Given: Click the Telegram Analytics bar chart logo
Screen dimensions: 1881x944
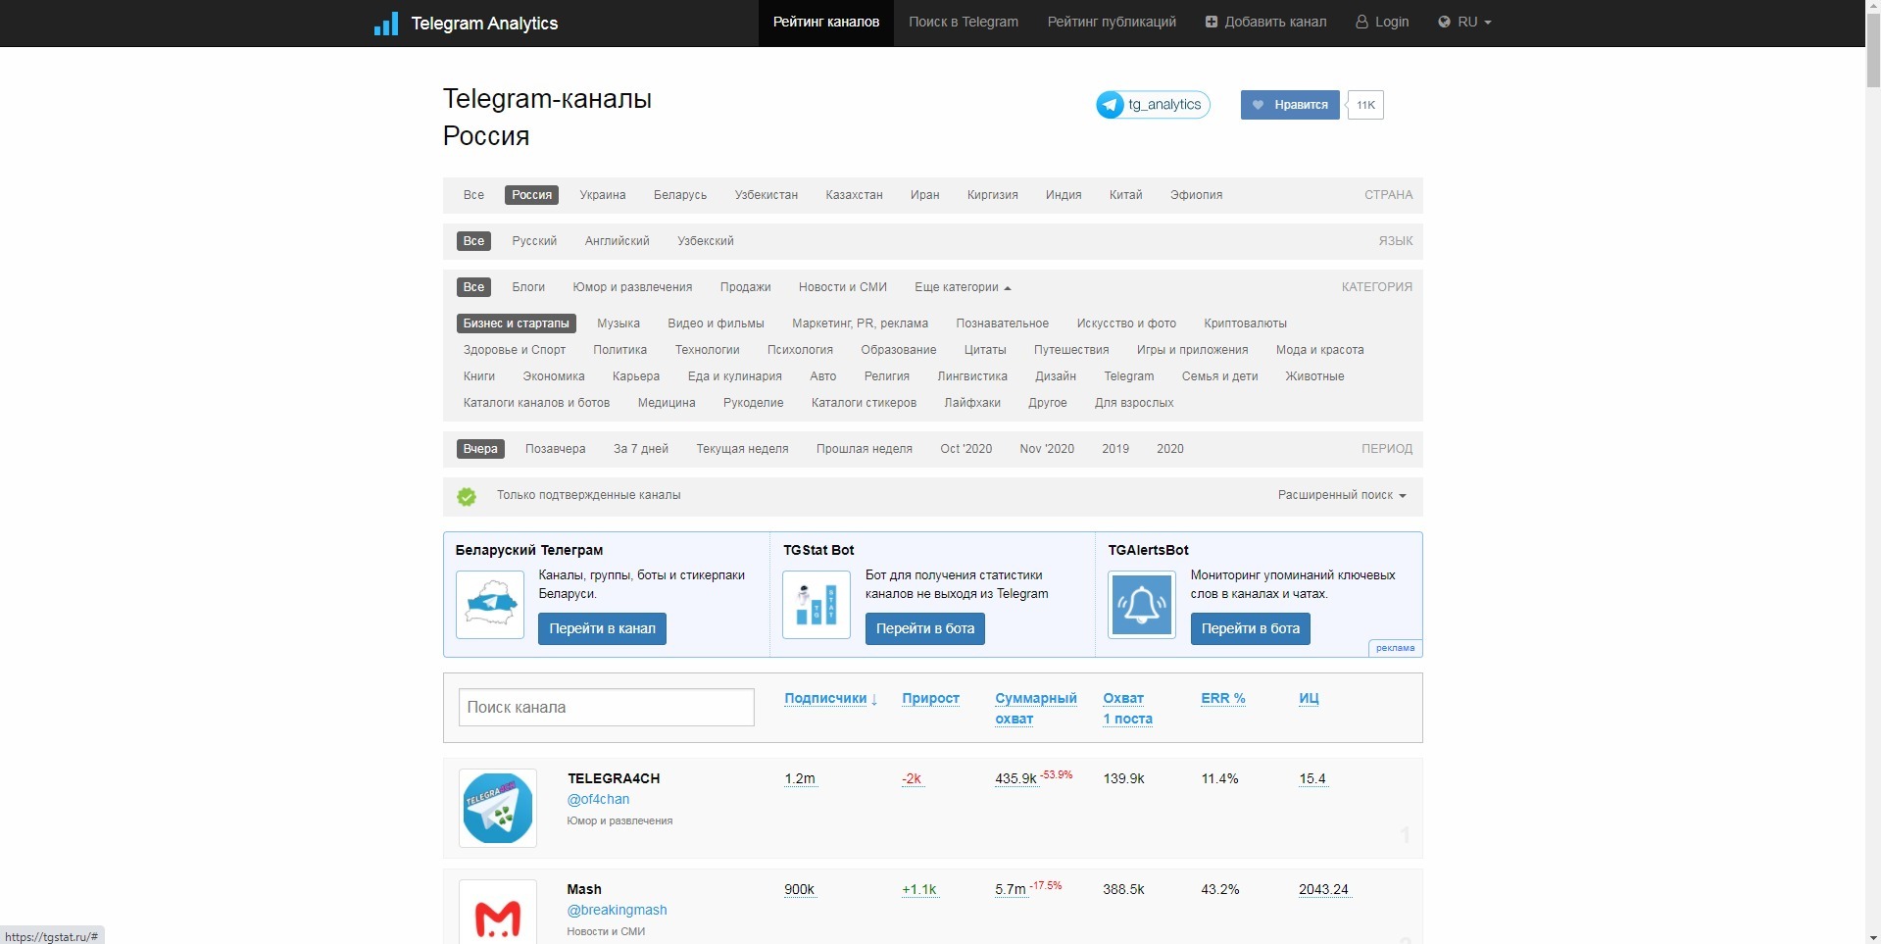Looking at the screenshot, I should click(x=386, y=24).
